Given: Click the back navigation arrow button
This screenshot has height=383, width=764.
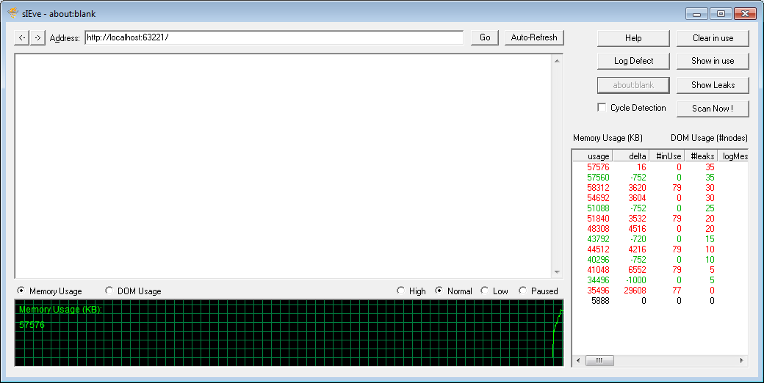Looking at the screenshot, I should 22,37.
